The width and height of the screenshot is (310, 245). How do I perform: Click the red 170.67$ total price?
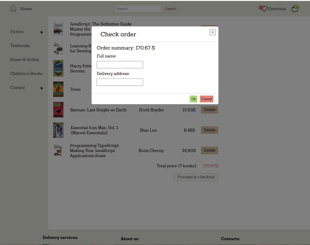tap(211, 166)
